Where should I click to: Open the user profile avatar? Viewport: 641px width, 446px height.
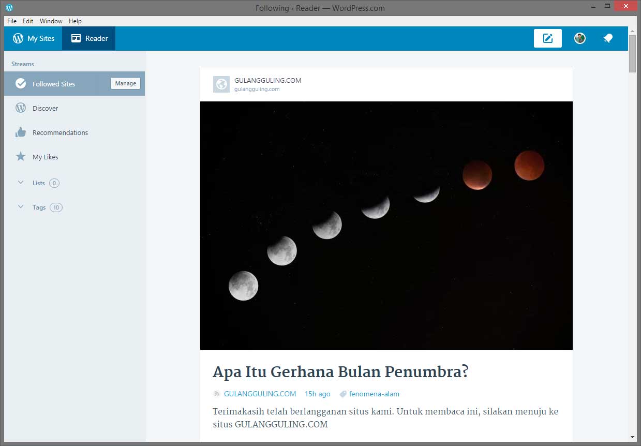[580, 38]
